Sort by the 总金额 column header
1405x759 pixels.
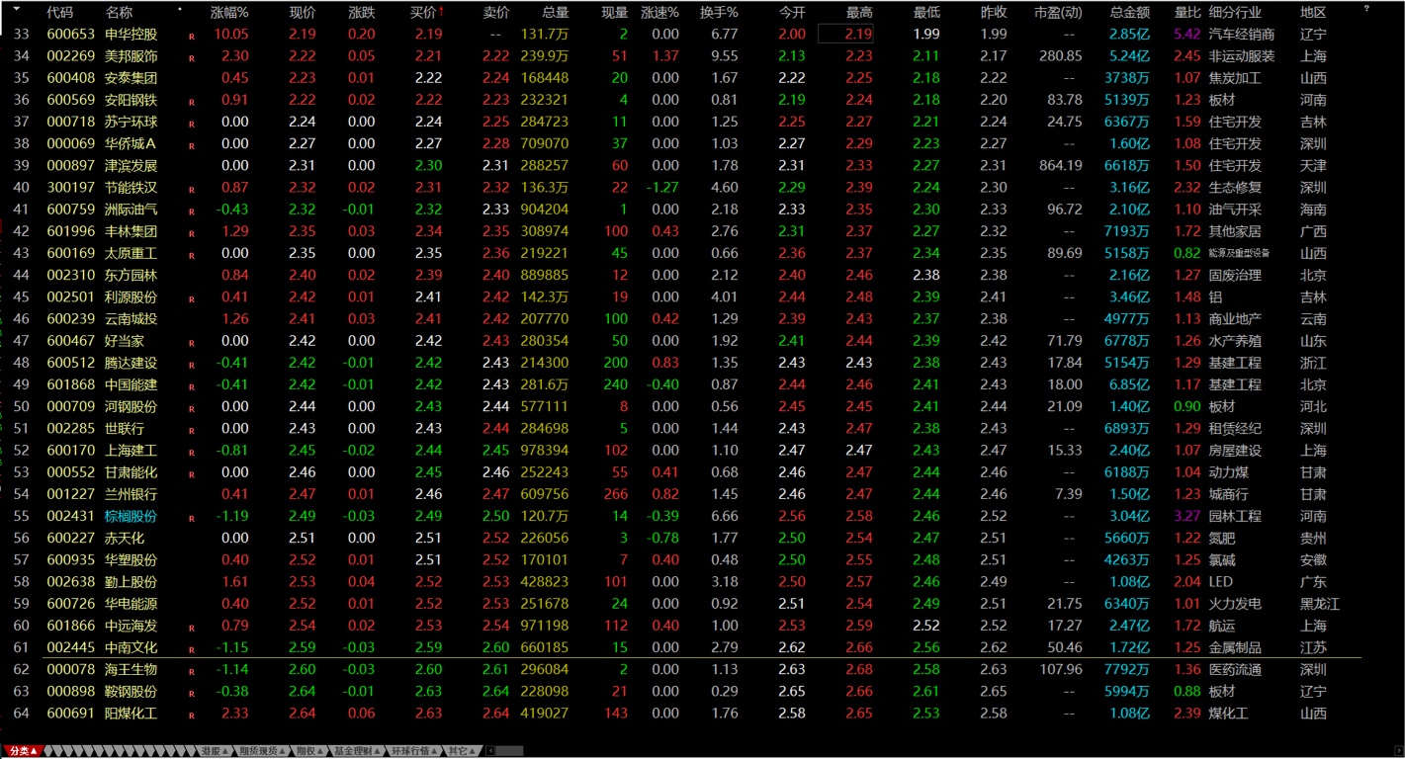point(1130,13)
